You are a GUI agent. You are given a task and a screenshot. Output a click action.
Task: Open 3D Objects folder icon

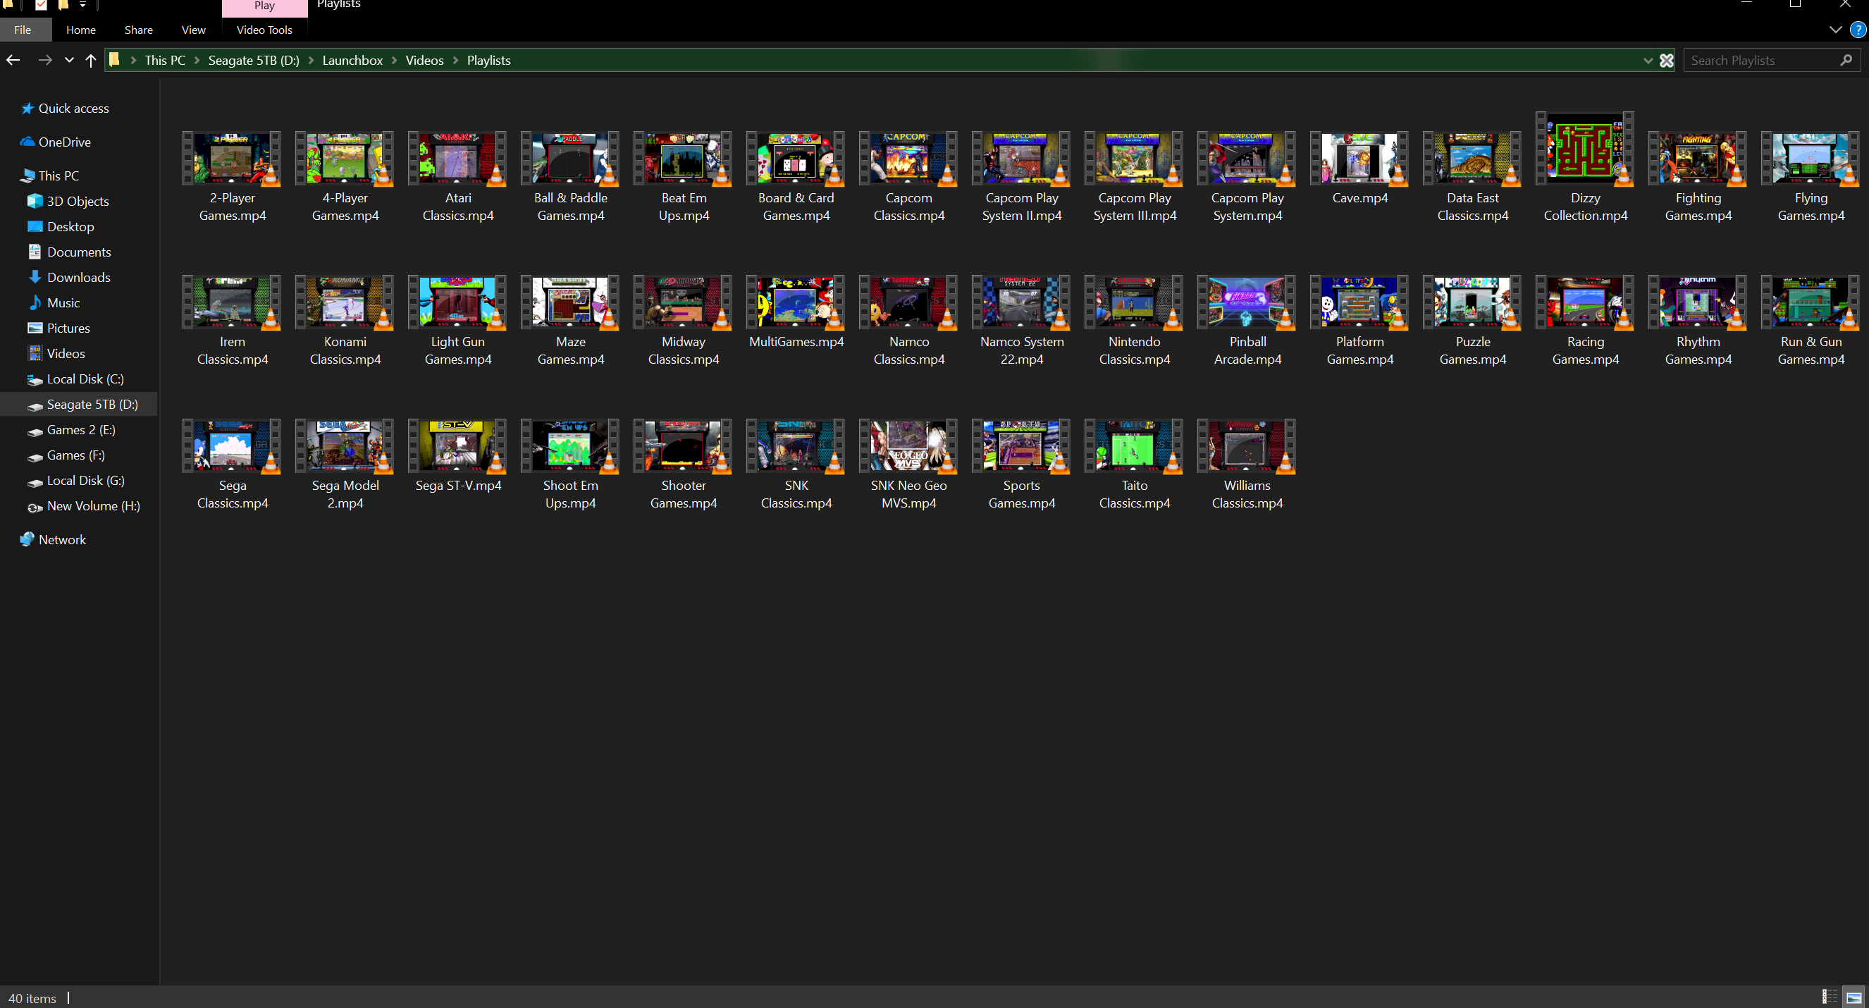[x=35, y=201]
